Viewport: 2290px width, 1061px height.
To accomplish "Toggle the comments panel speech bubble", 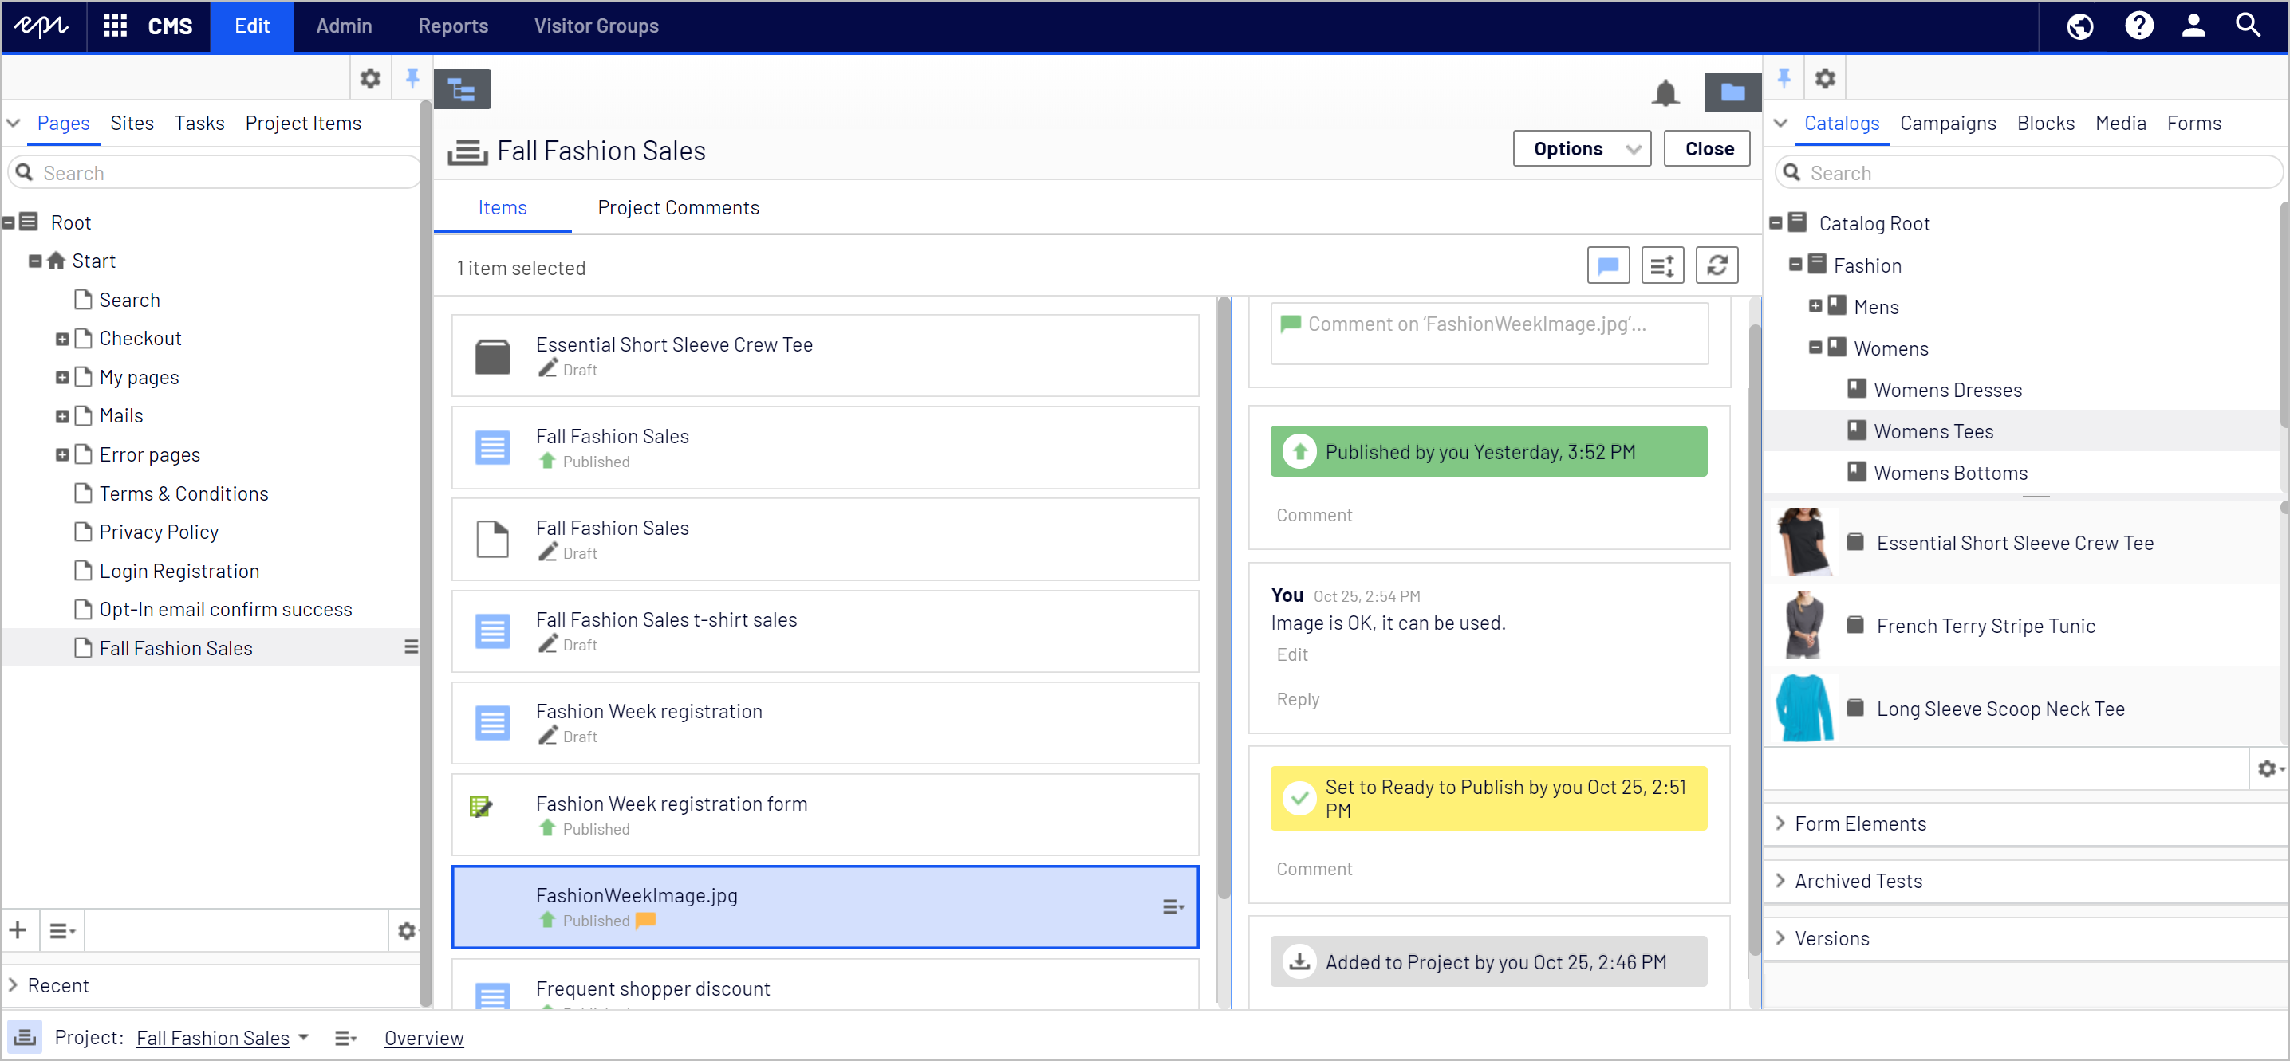I will 1607,265.
